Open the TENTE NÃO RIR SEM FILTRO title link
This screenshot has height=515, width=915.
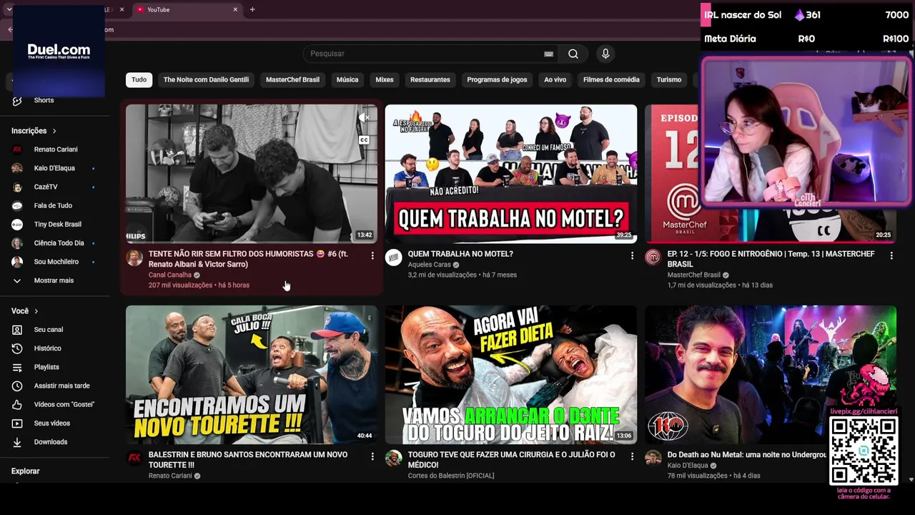(248, 259)
